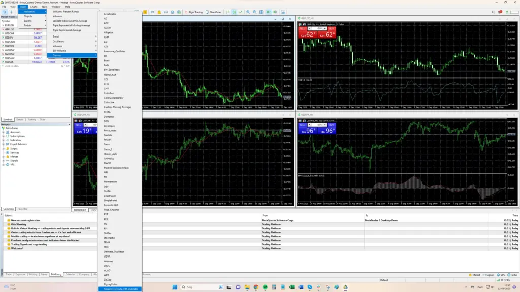
Task: Toggle chart auto scroll
Action: [269, 12]
